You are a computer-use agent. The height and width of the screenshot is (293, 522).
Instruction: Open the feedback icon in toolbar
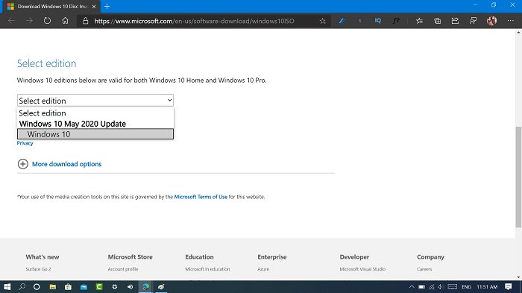[473, 21]
